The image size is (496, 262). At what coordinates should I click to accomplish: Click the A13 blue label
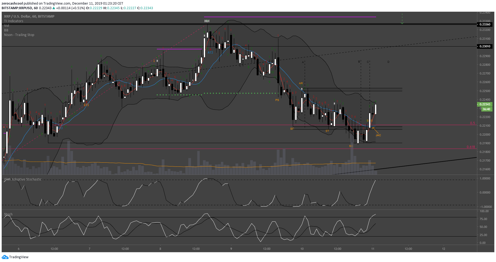[x=210, y=53]
